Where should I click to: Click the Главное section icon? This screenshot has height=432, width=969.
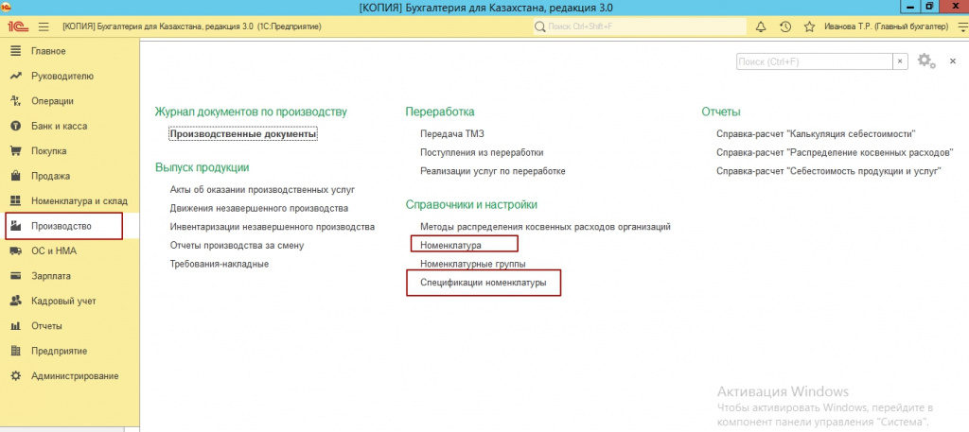[x=17, y=51]
